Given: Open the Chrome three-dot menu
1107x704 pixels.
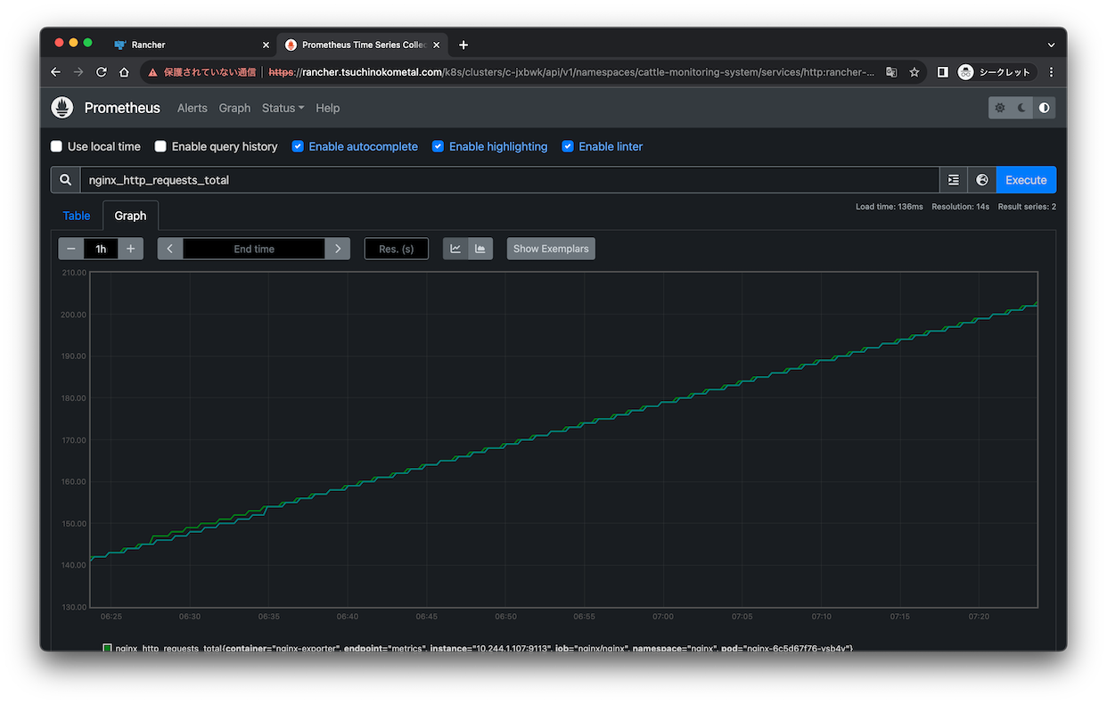Looking at the screenshot, I should pos(1051,72).
